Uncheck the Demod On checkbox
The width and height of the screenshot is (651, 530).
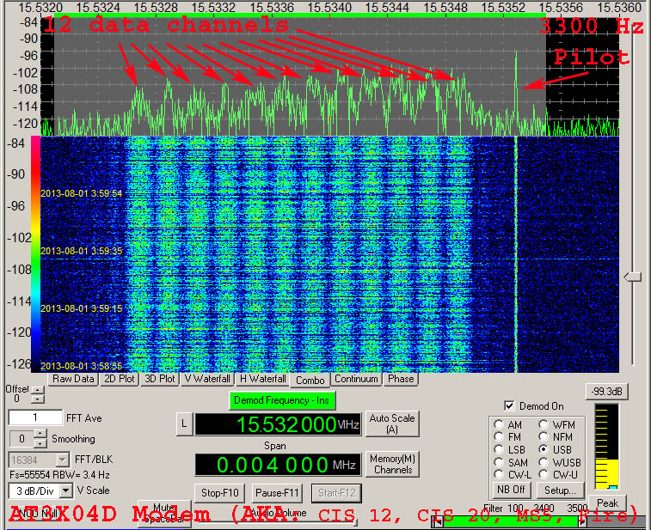click(x=509, y=406)
